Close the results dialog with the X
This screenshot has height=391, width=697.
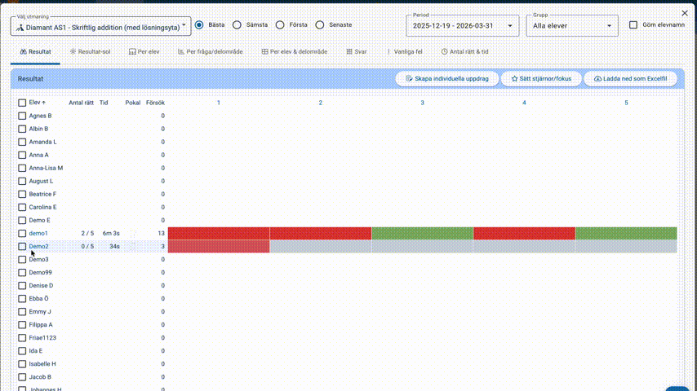tap(684, 11)
